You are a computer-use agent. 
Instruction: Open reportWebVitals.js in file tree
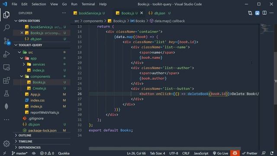45,112
